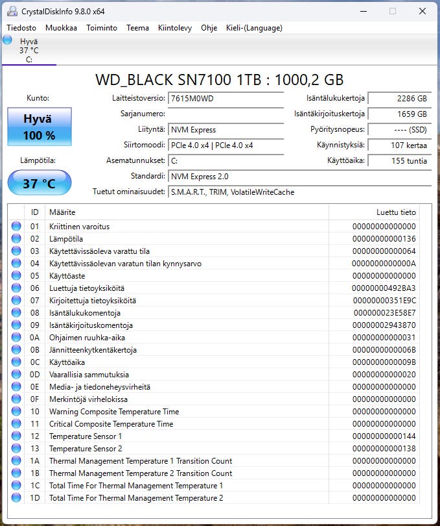Click status orb for Critical Composite Temperature Time
This screenshot has height=526, width=440.
point(16,423)
